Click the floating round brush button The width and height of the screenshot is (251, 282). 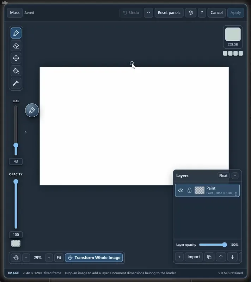(32, 110)
